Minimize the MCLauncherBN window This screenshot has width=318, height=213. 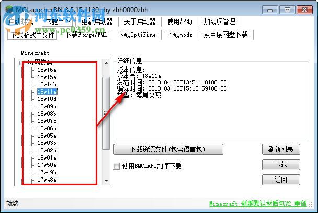point(270,10)
